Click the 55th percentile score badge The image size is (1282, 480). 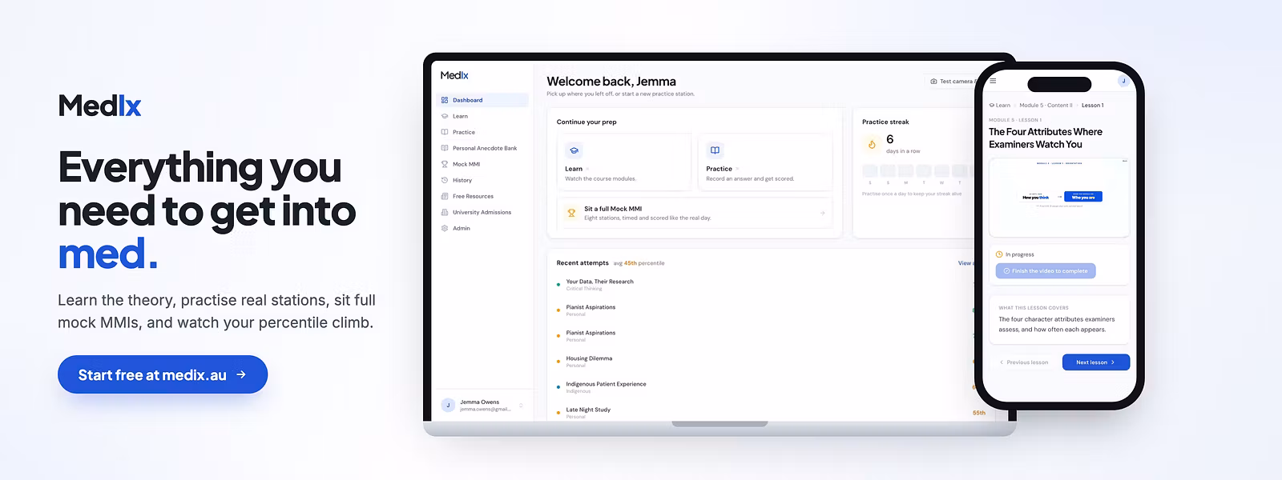[x=979, y=413]
